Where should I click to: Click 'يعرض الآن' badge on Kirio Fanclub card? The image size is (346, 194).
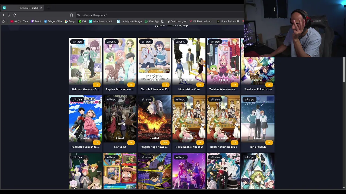pyautogui.click(x=249, y=99)
